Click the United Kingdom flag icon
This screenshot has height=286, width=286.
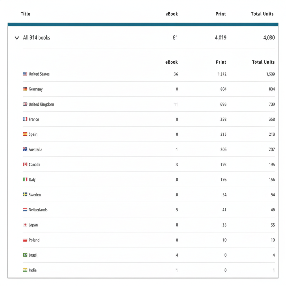pyautogui.click(x=25, y=104)
